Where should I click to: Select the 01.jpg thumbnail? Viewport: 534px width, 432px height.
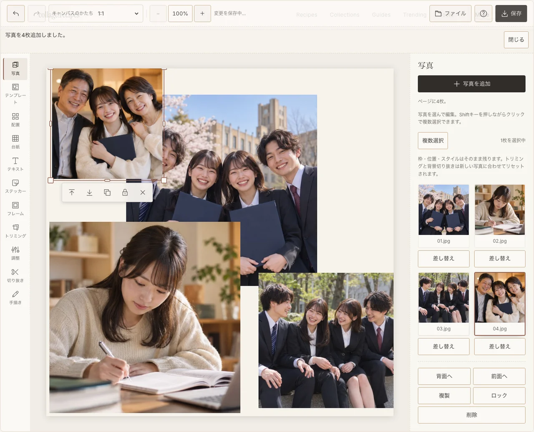[x=444, y=216]
